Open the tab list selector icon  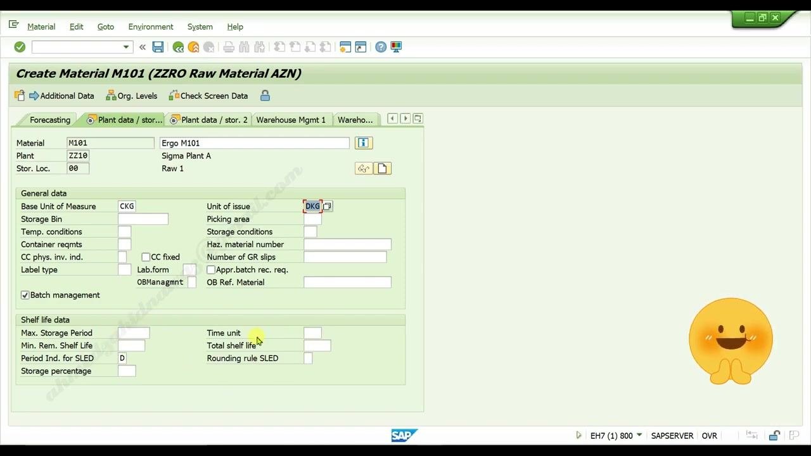coord(418,118)
